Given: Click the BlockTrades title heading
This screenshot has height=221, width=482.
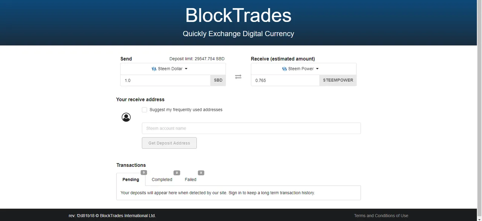Looking at the screenshot, I should coord(238,15).
